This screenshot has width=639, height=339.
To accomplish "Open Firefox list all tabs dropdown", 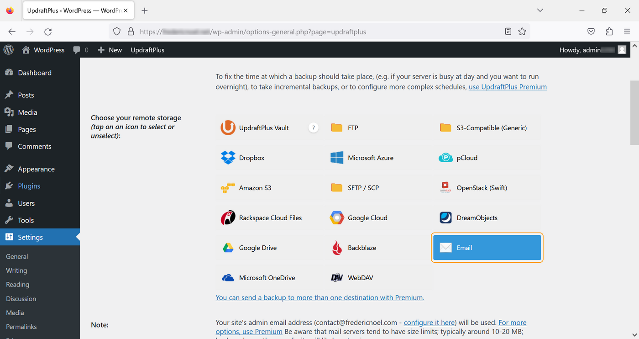I will tap(540, 11).
